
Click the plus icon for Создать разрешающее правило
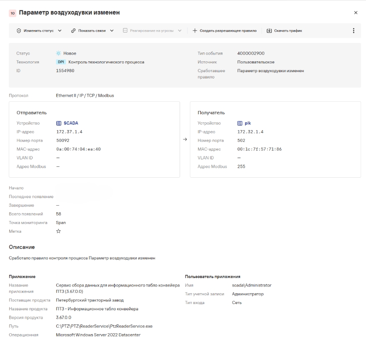click(195, 30)
